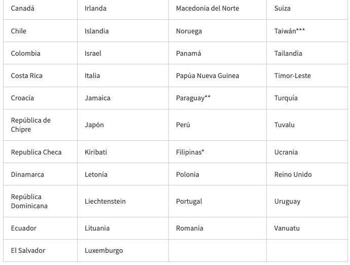Click the República de Chipre cell
Viewport: 350px width, 265px height.
(31, 125)
